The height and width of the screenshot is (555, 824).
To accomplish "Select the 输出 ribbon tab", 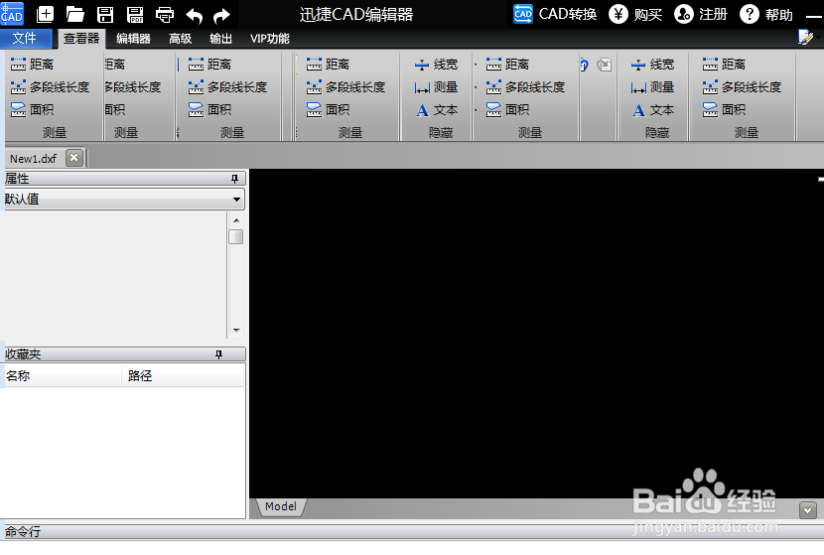I will point(220,39).
